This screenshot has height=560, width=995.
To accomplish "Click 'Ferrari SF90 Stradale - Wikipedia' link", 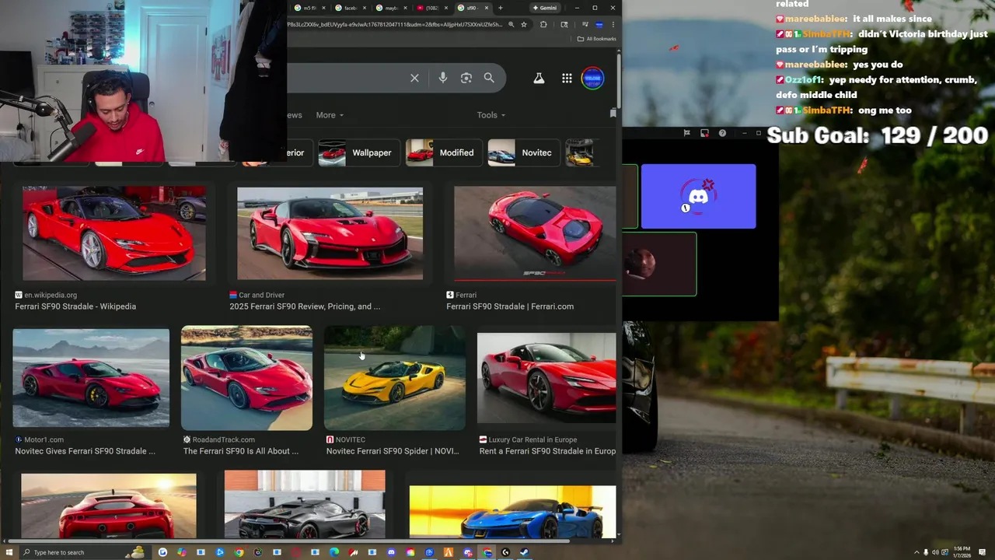I will pyautogui.click(x=75, y=306).
